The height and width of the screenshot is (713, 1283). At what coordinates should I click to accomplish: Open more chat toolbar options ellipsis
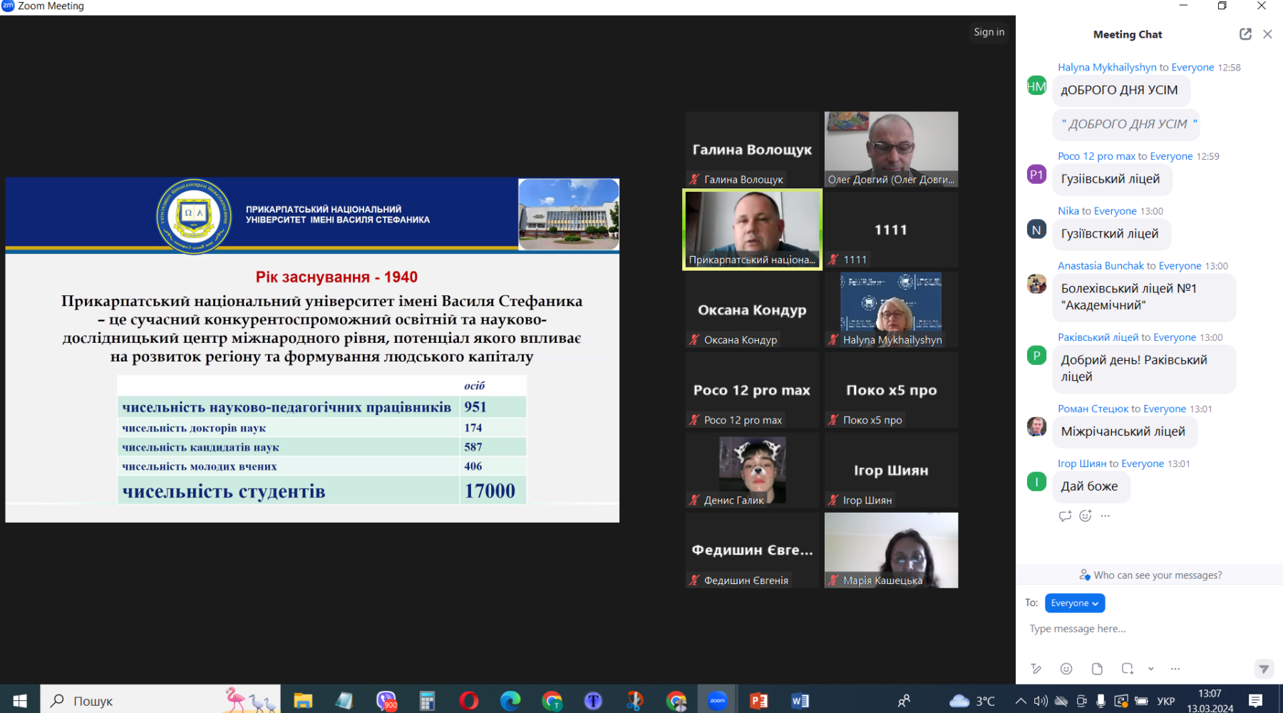coord(1175,669)
